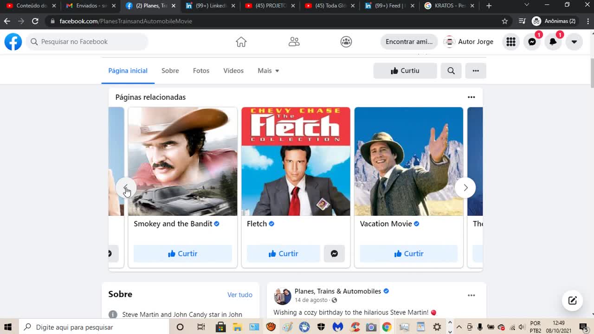Click the Facebook logo icon
Image resolution: width=594 pixels, height=334 pixels.
(13, 42)
